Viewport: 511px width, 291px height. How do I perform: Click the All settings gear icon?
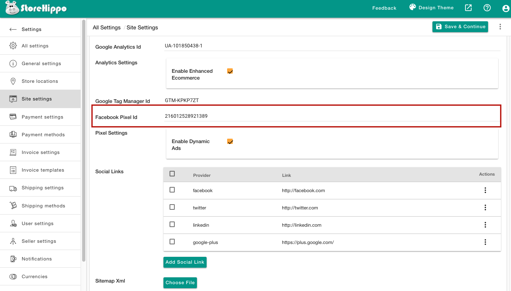coord(13,46)
